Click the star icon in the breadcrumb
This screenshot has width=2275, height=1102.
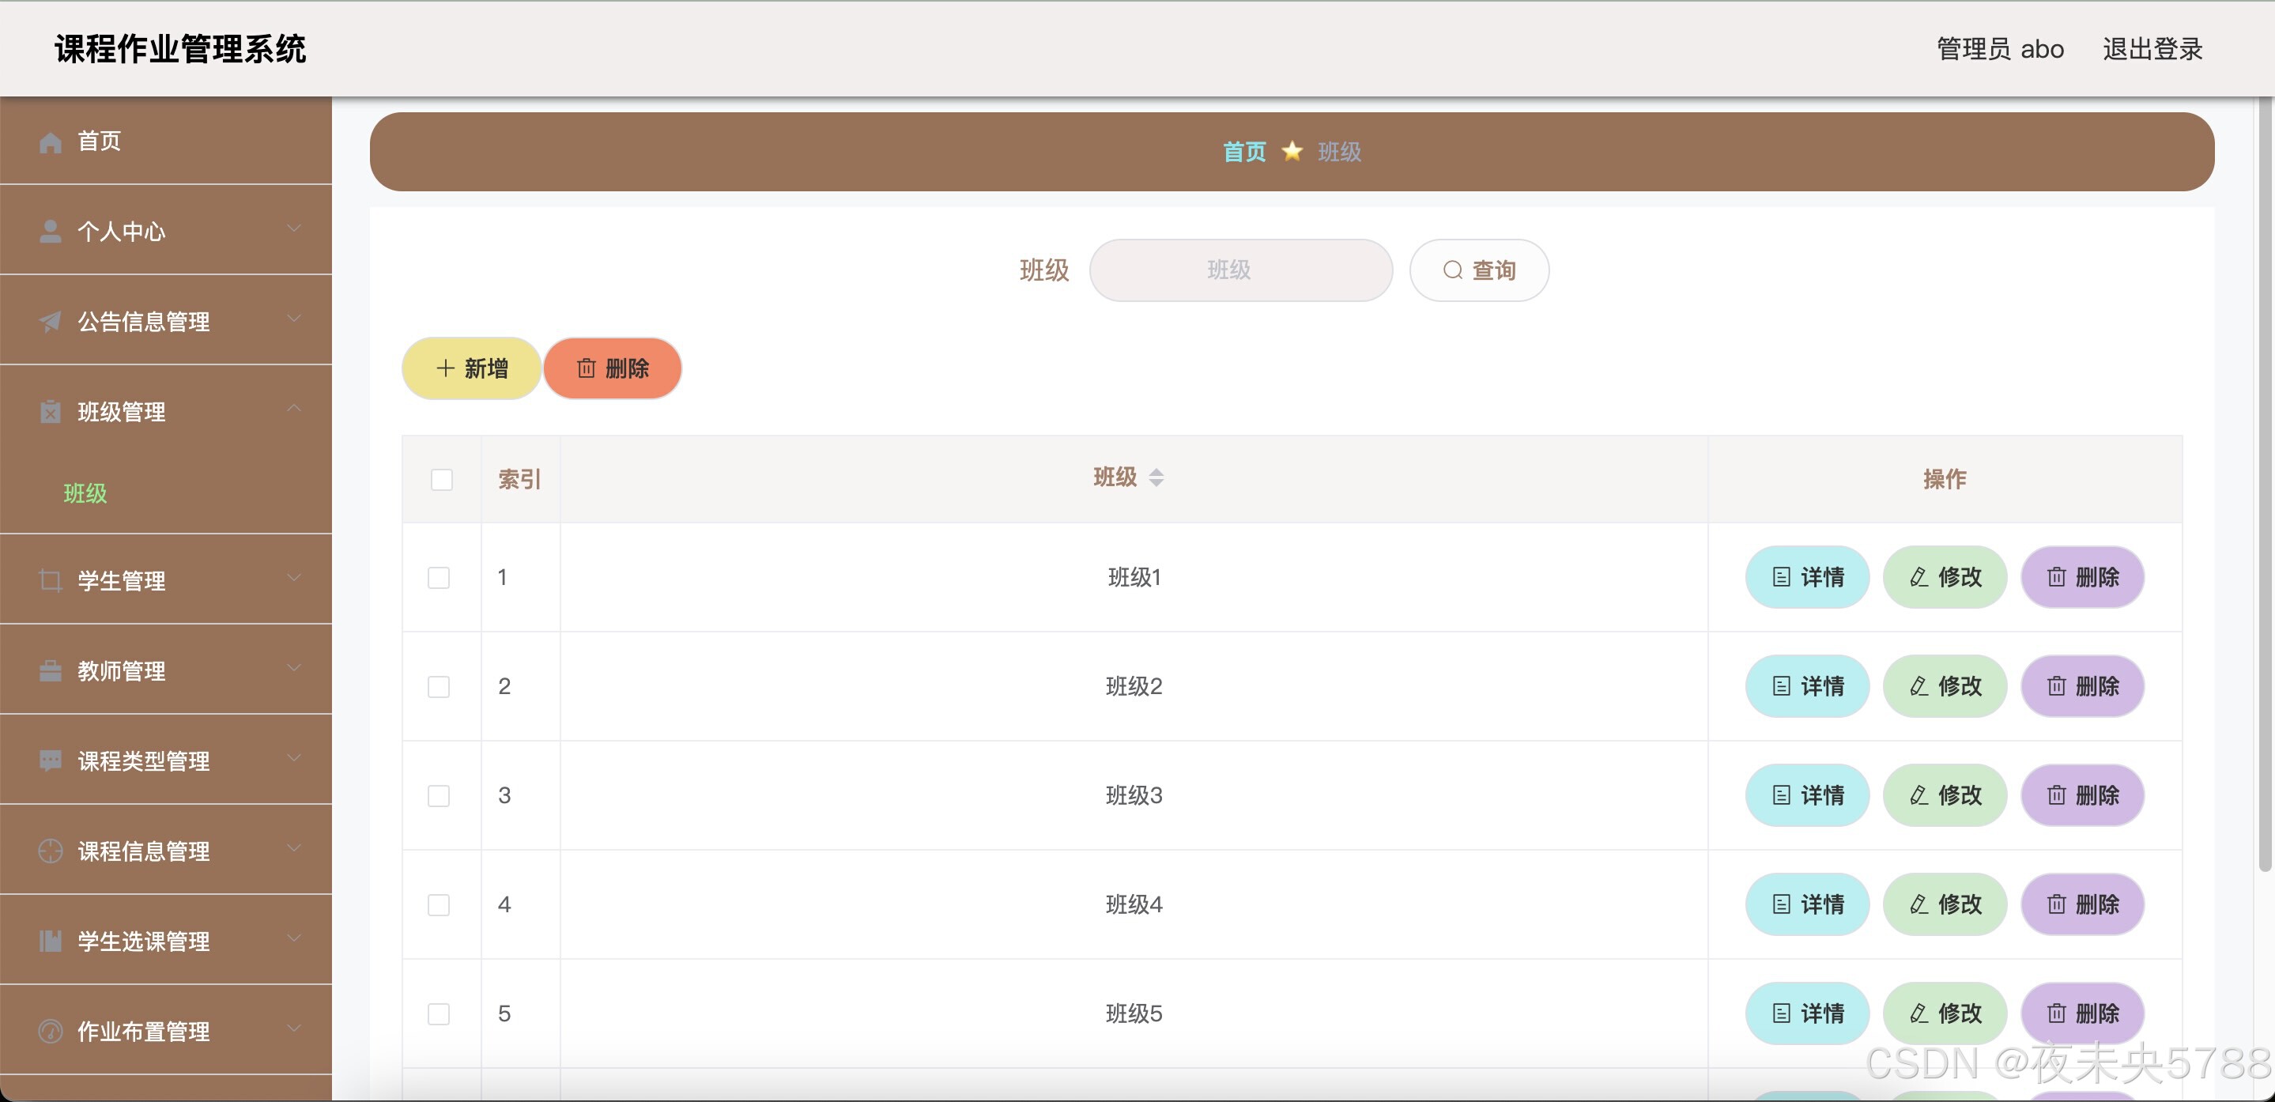pyautogui.click(x=1292, y=152)
